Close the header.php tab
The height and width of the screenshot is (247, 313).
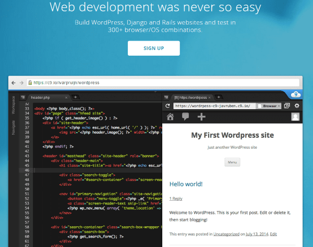point(66,98)
